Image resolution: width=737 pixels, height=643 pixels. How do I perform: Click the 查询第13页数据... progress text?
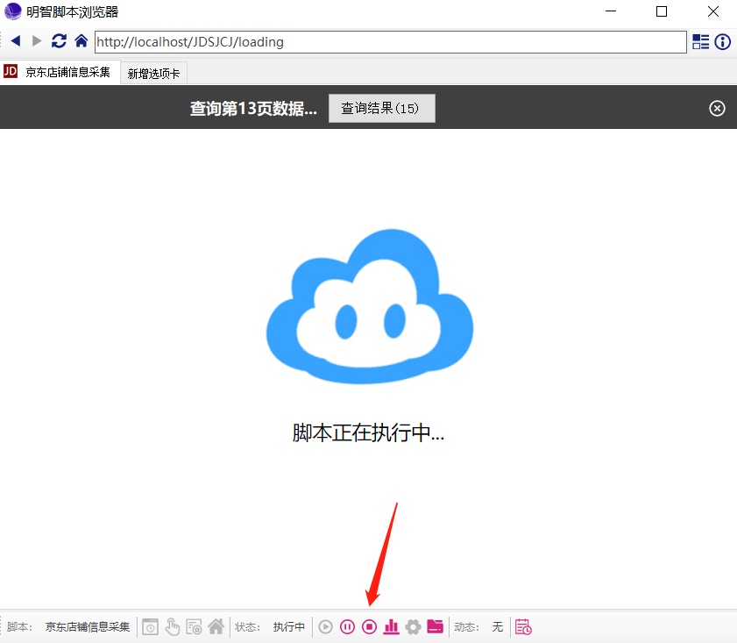253,109
